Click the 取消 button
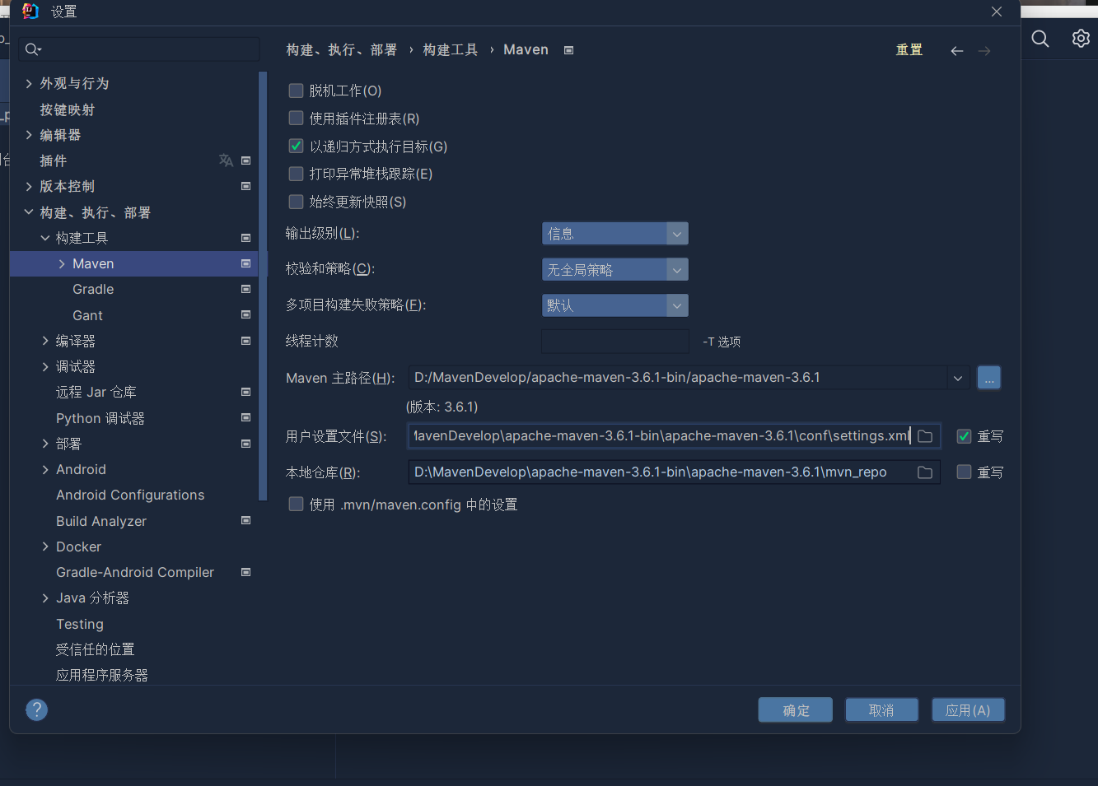The height and width of the screenshot is (786, 1098). click(x=881, y=710)
